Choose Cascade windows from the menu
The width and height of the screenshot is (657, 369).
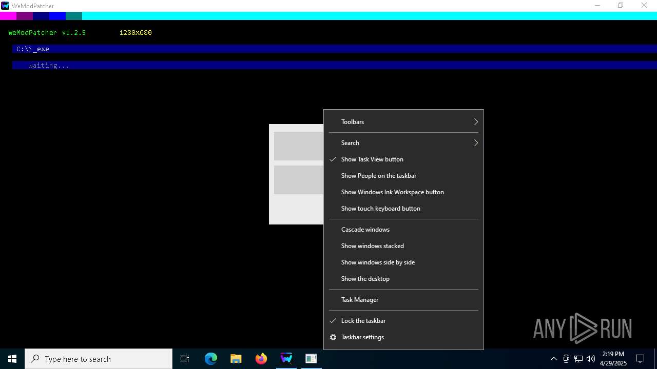(x=403, y=230)
